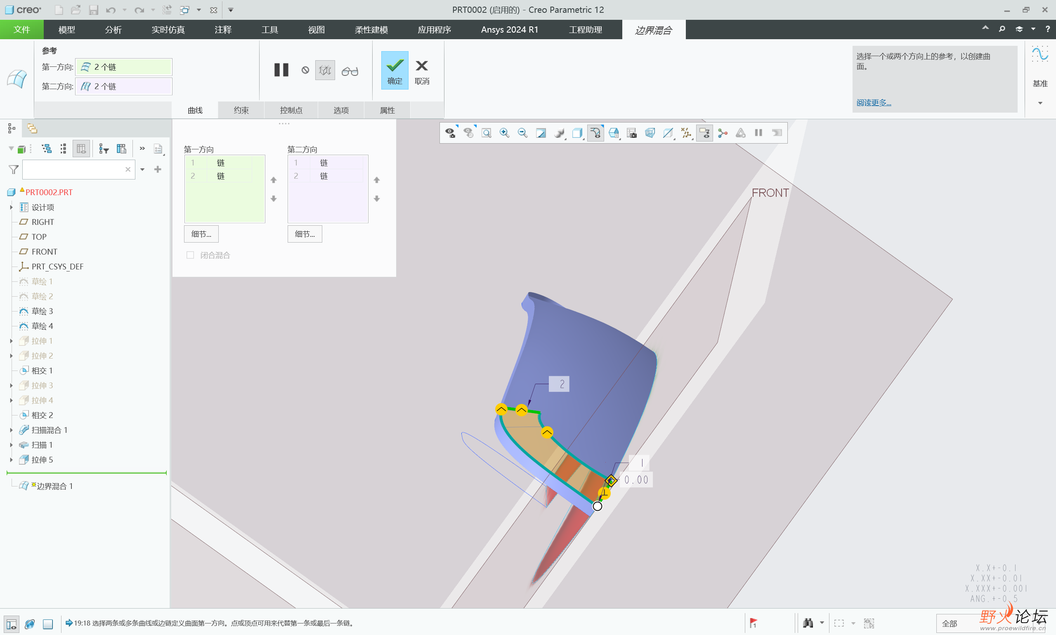
Task: Toggle the web browser pane in status bar
Action: (30, 623)
